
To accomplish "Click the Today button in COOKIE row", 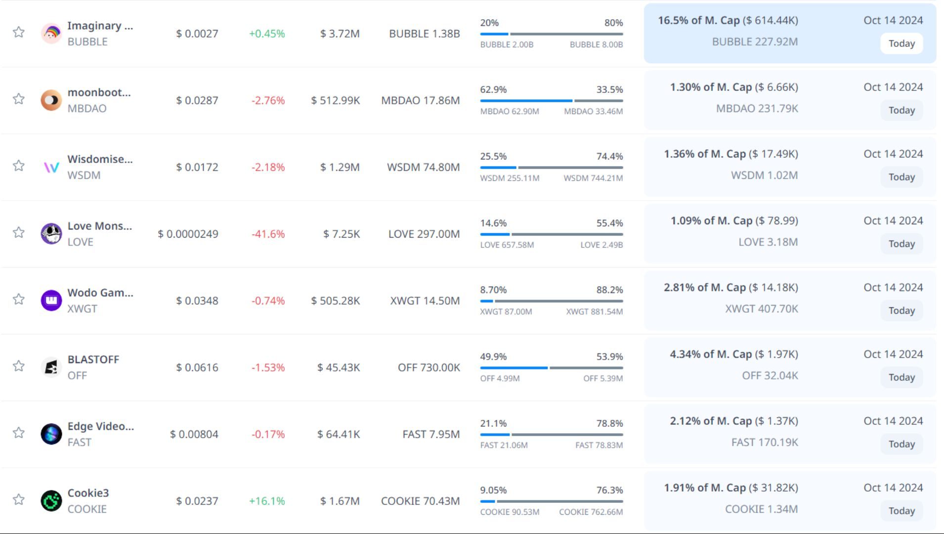I will 901,511.
